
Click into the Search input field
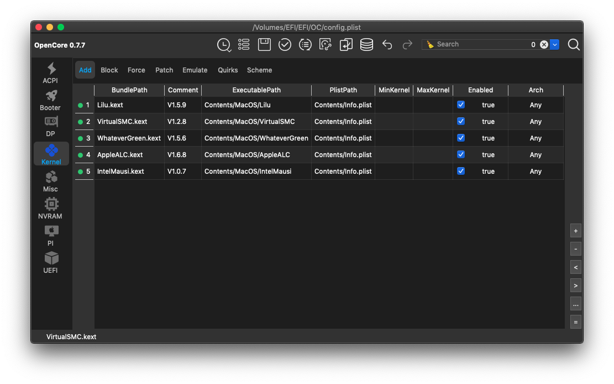point(482,44)
